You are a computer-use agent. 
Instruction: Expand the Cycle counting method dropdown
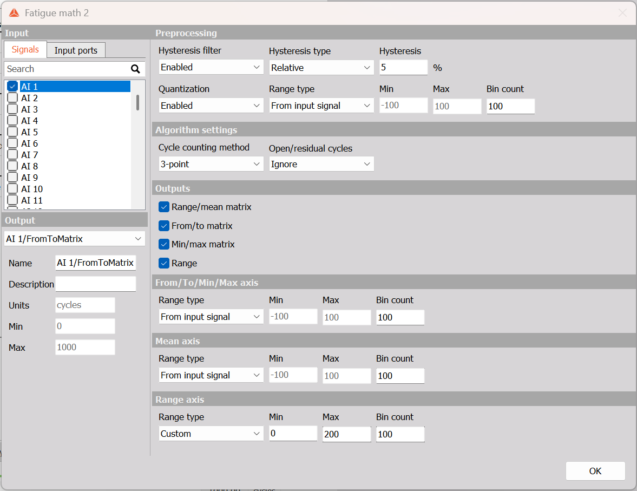(x=211, y=164)
